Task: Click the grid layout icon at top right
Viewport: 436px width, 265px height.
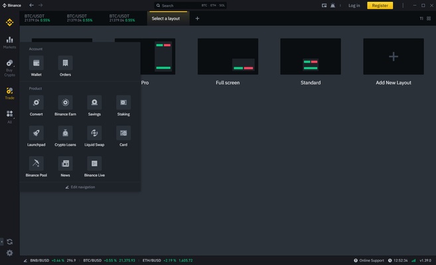Action: tap(429, 19)
